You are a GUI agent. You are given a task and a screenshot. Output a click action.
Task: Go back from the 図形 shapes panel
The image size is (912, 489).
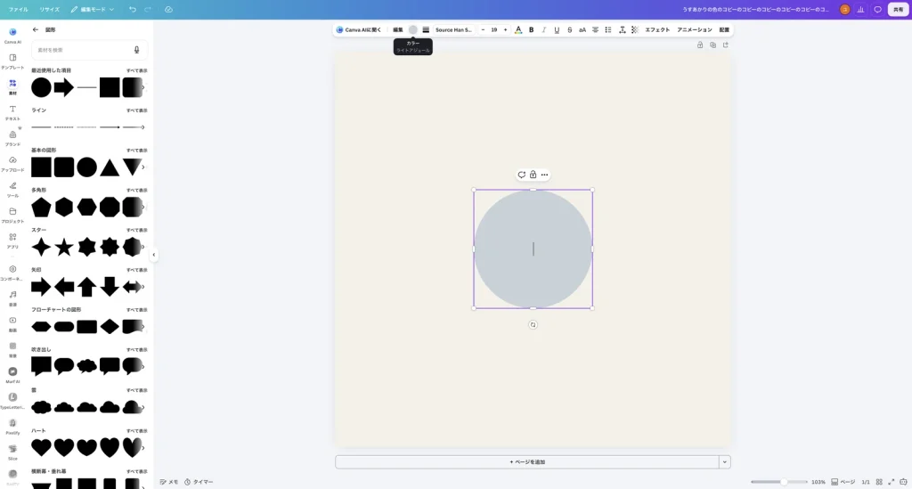tap(36, 29)
